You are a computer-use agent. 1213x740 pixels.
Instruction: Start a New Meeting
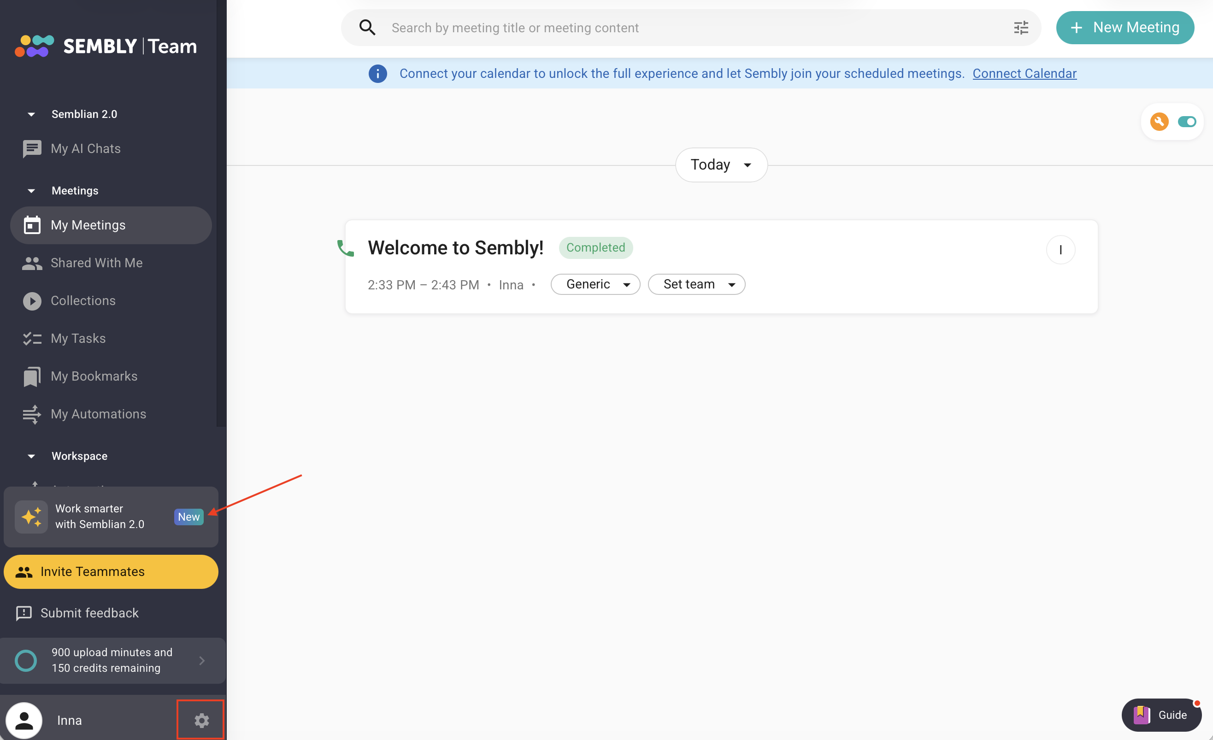point(1125,28)
